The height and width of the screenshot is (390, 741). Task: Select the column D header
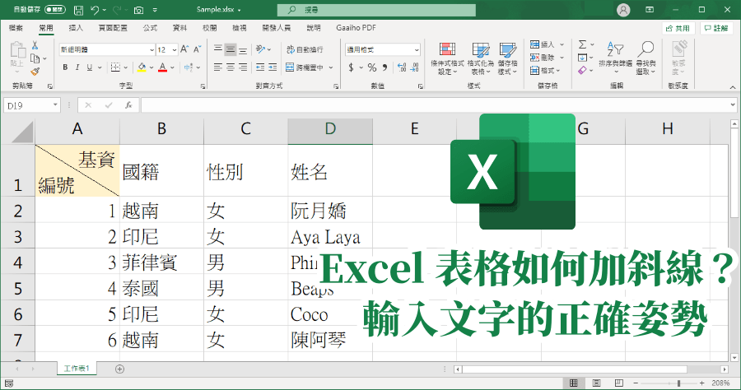330,129
